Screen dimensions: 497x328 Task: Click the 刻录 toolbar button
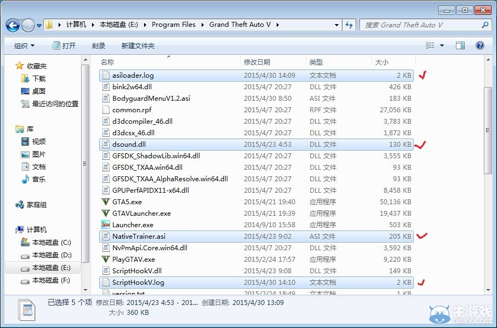coord(98,45)
